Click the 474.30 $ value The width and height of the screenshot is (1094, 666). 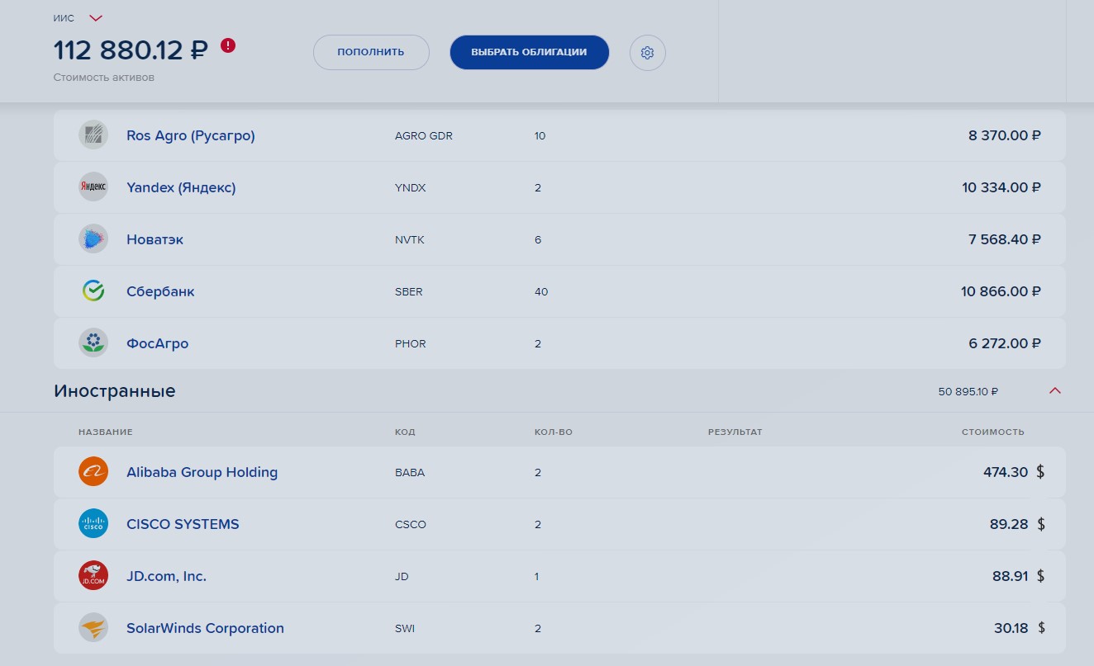1015,472
